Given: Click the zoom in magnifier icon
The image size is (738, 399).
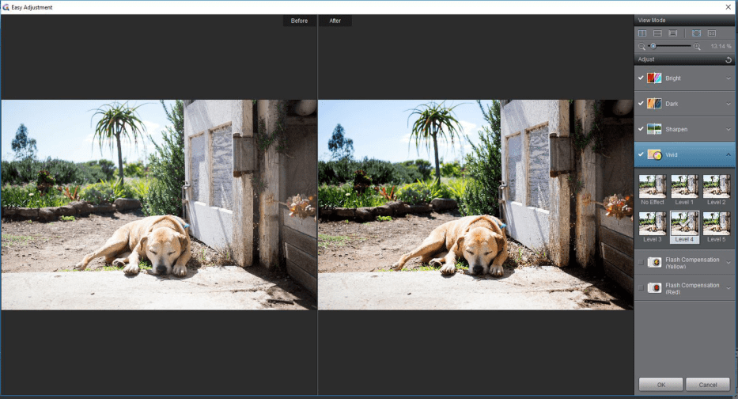Looking at the screenshot, I should pyautogui.click(x=697, y=47).
